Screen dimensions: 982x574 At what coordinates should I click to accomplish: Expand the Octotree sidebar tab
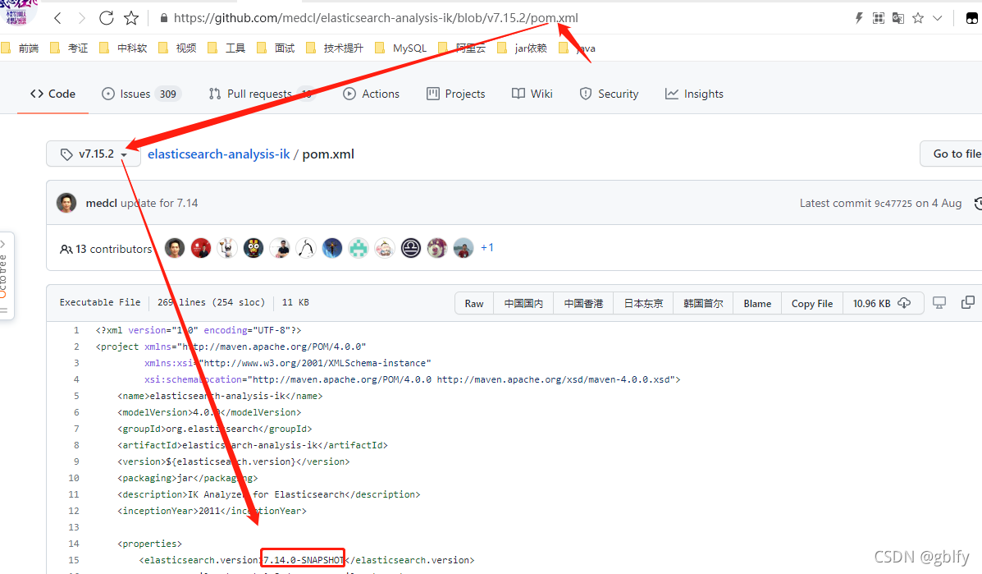tap(5, 276)
